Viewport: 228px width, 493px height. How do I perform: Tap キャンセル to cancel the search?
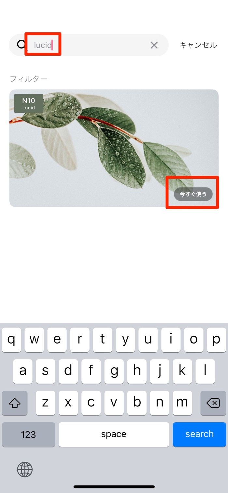click(x=198, y=45)
